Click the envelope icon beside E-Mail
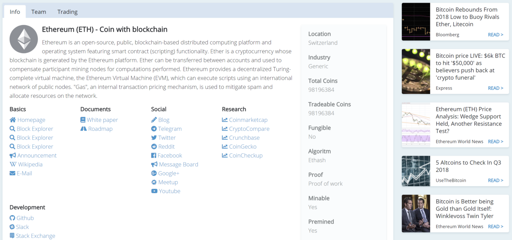The width and height of the screenshot is (512, 240). (12, 173)
